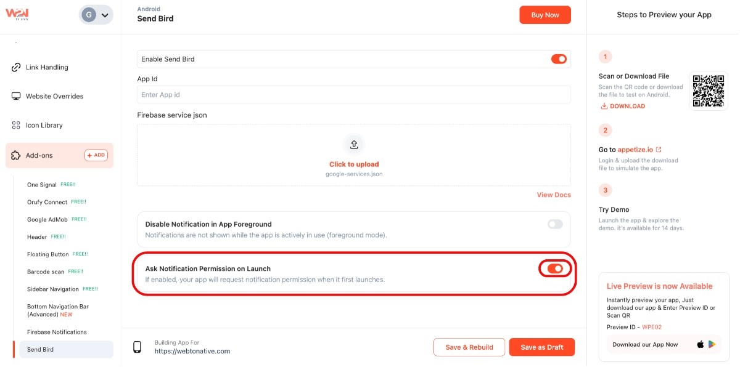Click the upload arrow icon

coord(354,144)
